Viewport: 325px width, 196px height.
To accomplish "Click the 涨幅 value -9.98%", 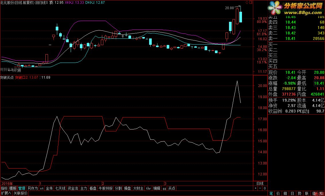I will (x=289, y=84).
